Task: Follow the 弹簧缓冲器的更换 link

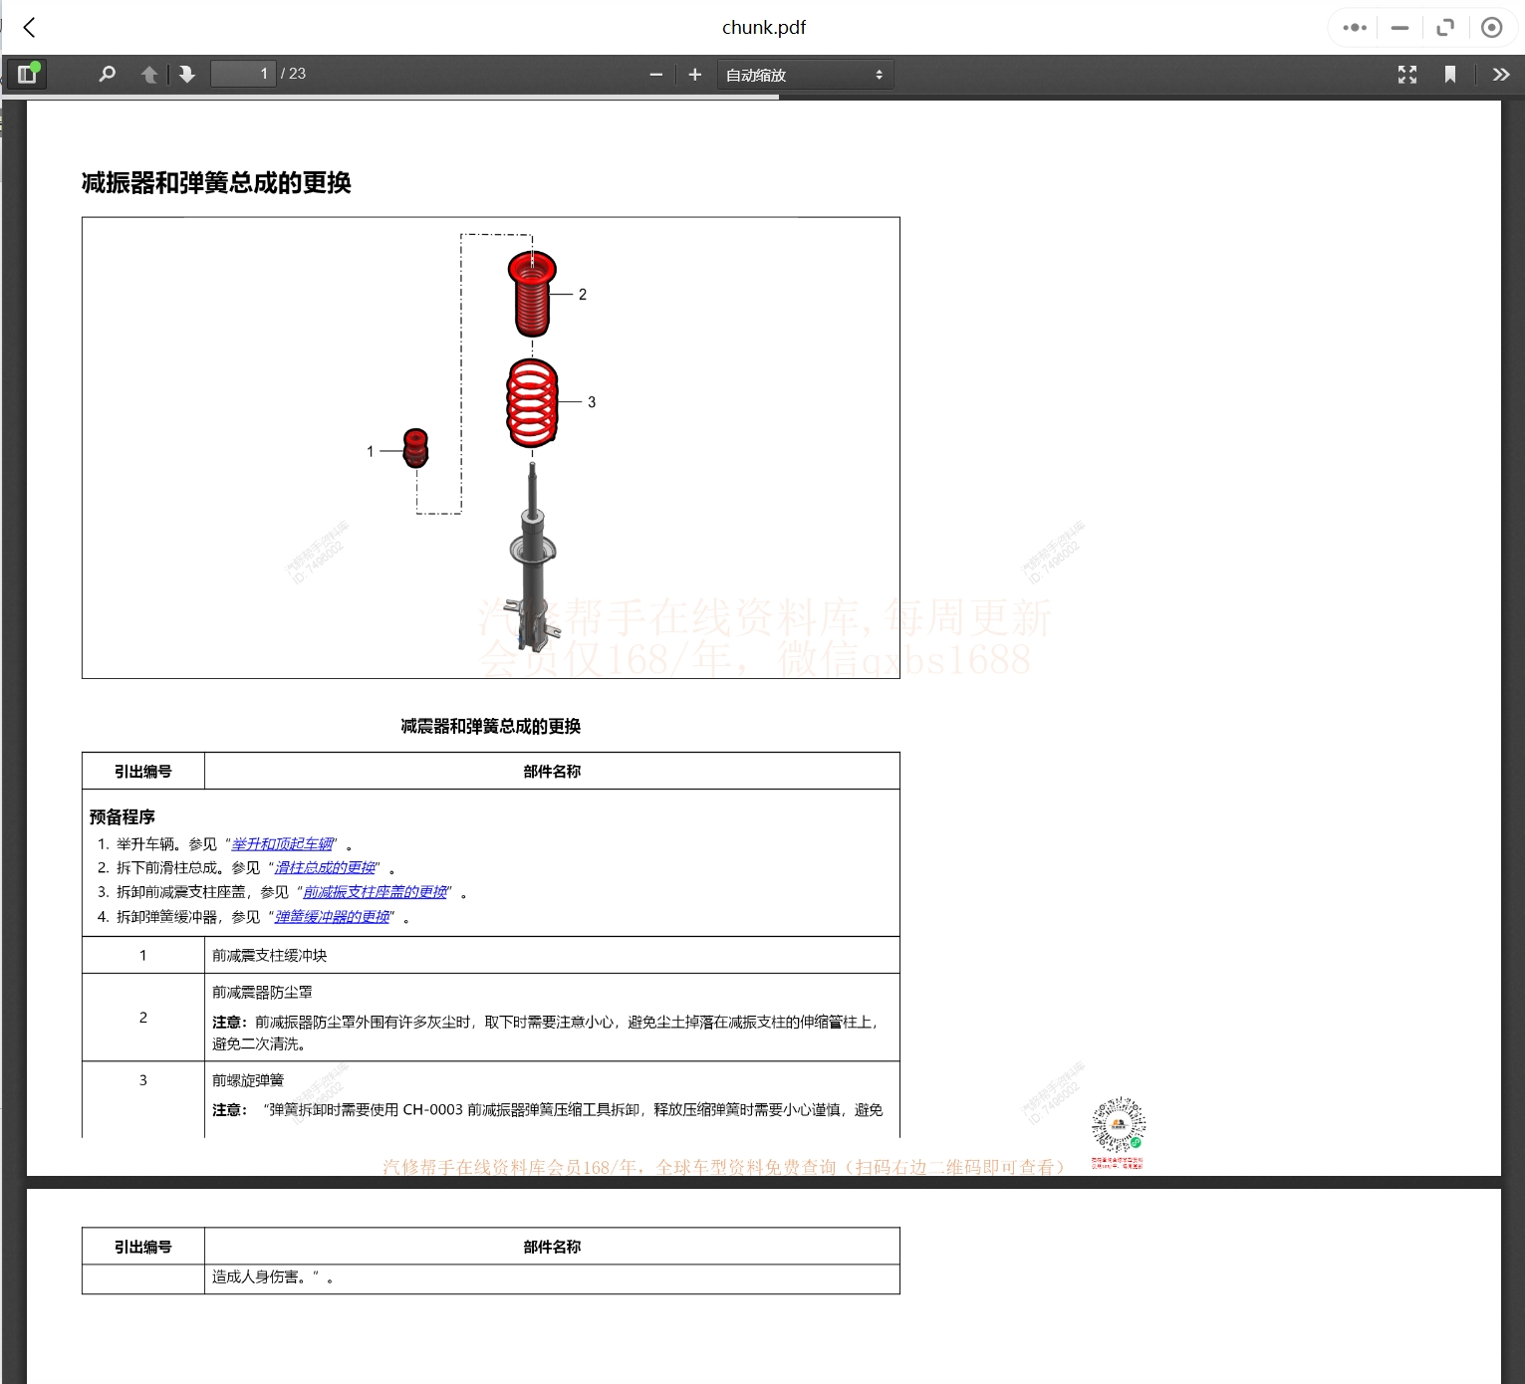Action: [333, 917]
